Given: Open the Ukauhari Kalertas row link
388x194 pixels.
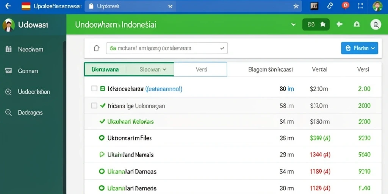Looking at the screenshot, I should (130, 122).
